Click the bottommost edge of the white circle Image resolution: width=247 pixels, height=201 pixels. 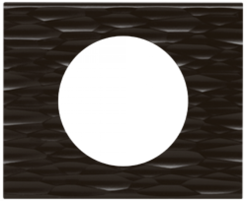tap(123, 166)
